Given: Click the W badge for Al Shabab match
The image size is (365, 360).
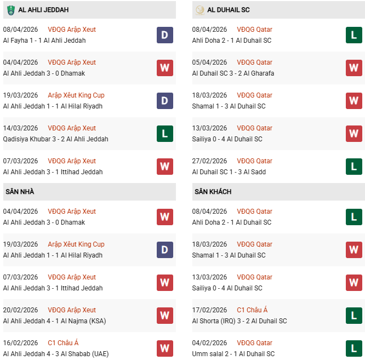Looking at the screenshot, I should (x=164, y=348).
